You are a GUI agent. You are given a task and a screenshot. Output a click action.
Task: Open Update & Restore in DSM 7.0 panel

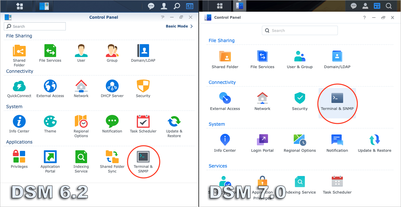click(375, 143)
